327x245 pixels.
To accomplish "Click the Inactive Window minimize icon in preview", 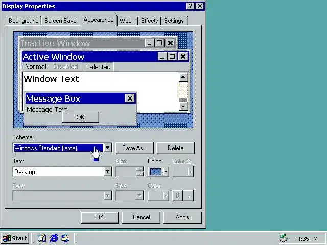I will point(150,43).
